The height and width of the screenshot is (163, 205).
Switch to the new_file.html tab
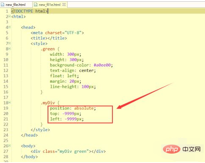tap(16, 5)
